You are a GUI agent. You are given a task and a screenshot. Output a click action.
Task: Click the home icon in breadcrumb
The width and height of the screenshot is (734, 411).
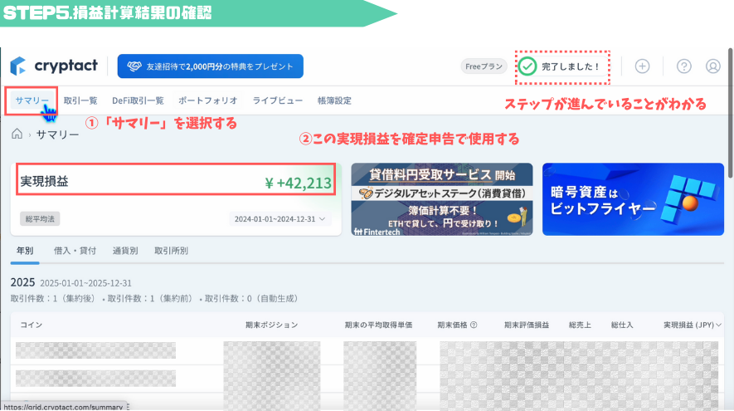[x=17, y=134]
